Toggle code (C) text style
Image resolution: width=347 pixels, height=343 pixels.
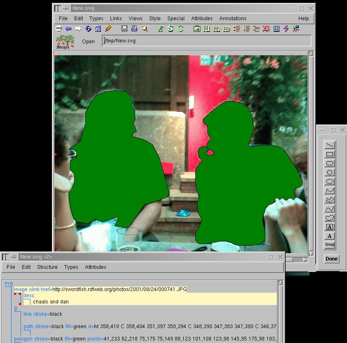point(181,29)
